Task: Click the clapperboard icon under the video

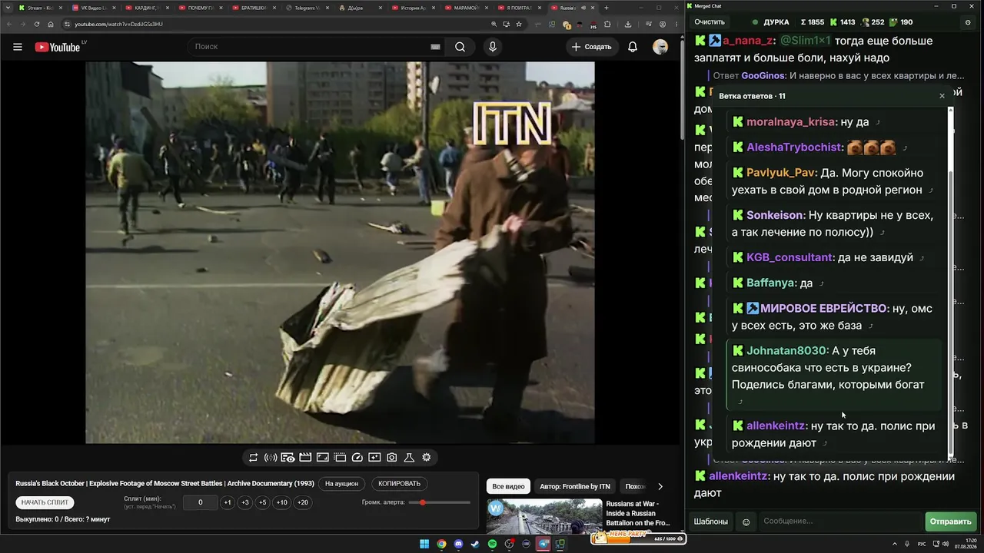Action: click(x=305, y=458)
